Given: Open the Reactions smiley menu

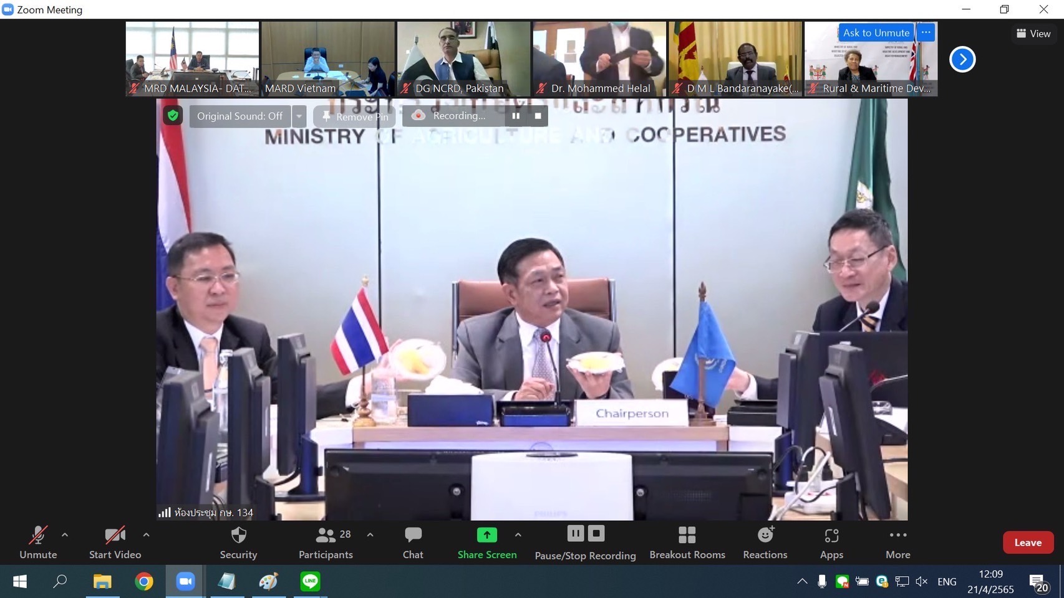Looking at the screenshot, I should (x=765, y=543).
